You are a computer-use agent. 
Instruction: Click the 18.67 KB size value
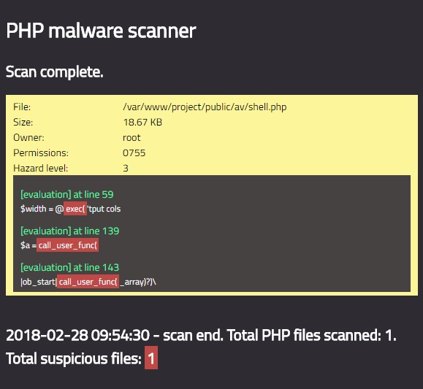tap(142, 122)
